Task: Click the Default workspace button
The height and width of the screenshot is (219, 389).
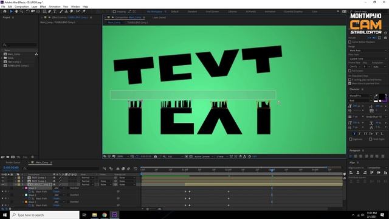Action: point(174,12)
